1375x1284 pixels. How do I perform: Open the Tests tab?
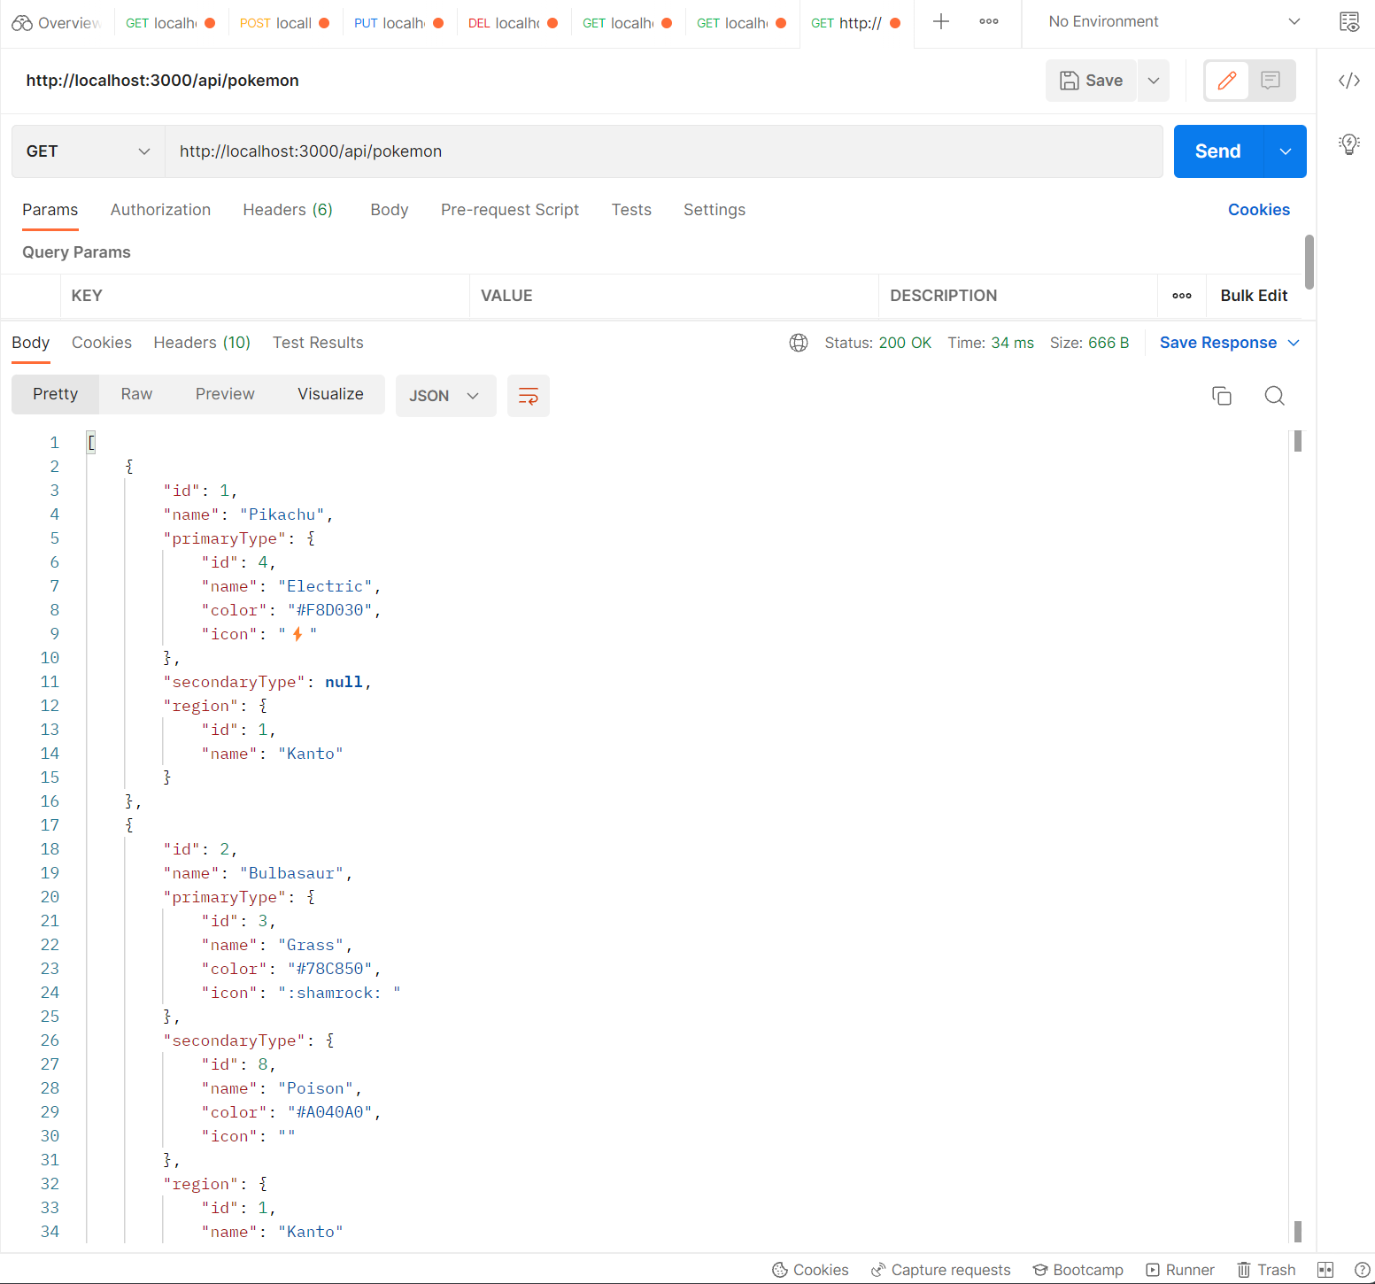click(x=631, y=210)
